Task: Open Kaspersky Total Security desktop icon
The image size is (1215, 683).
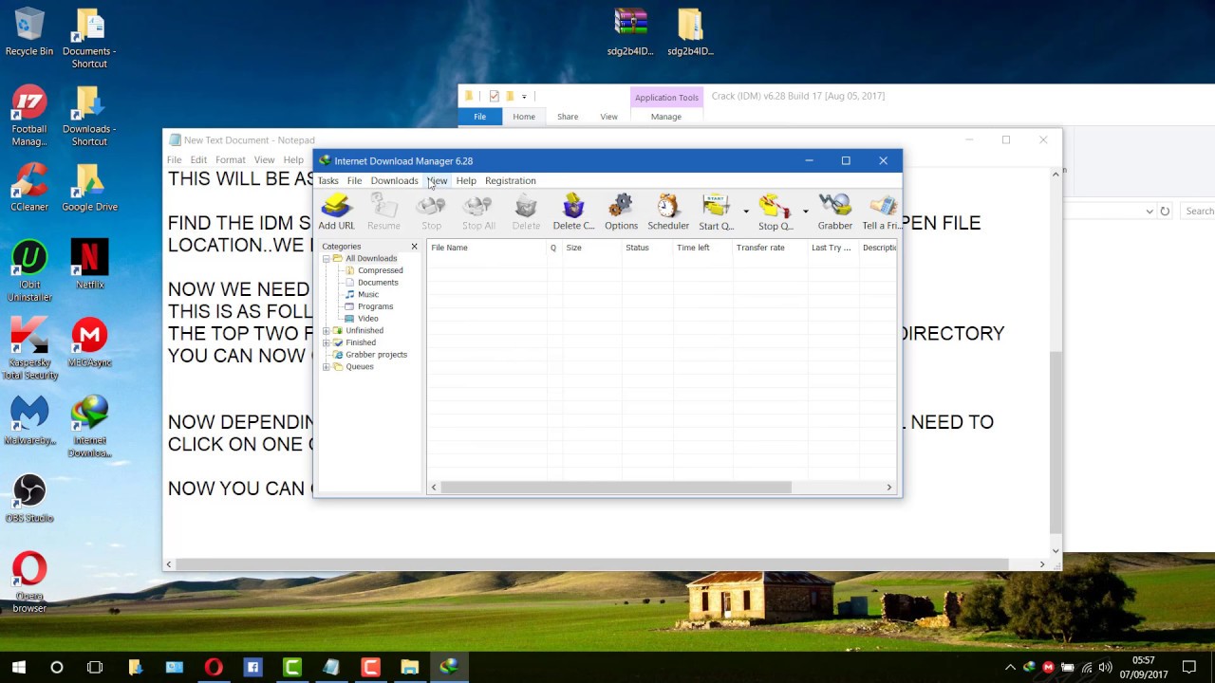Action: (29, 349)
